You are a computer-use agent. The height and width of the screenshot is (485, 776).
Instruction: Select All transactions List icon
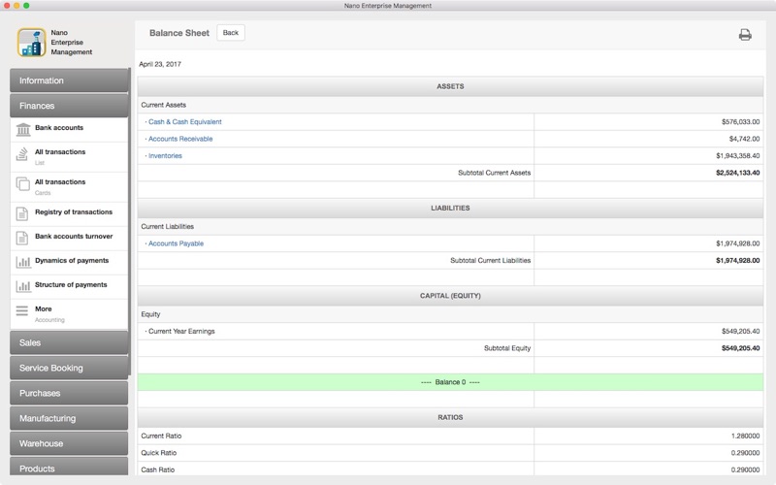tap(22, 154)
